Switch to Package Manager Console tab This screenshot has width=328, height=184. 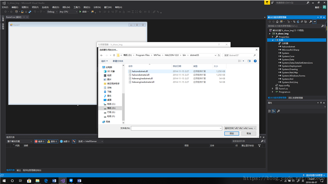[32, 170]
